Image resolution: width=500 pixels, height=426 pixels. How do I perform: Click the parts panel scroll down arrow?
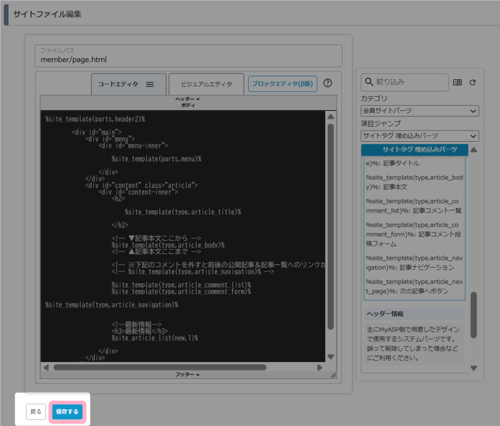tap(473, 368)
